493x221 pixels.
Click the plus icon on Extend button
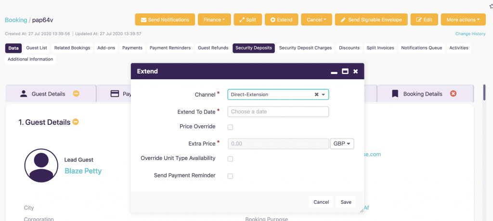point(273,20)
